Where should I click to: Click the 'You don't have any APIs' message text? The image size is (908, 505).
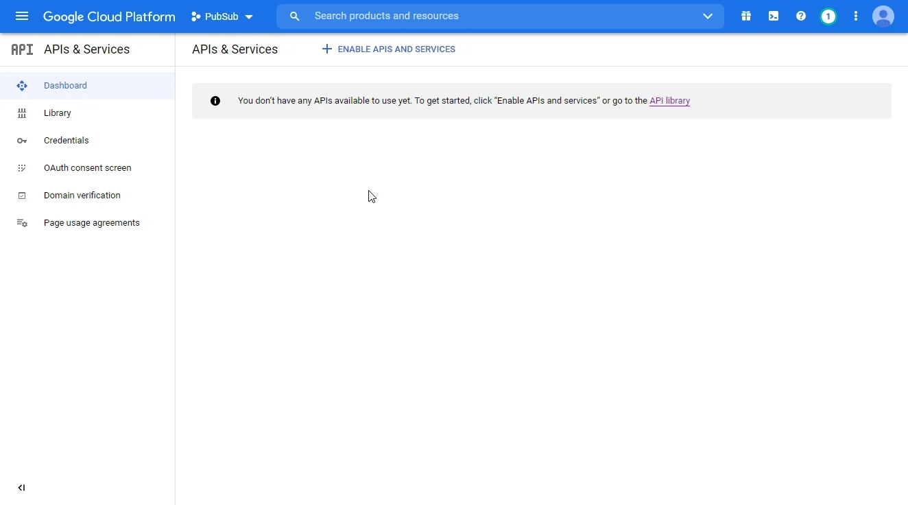(464, 101)
